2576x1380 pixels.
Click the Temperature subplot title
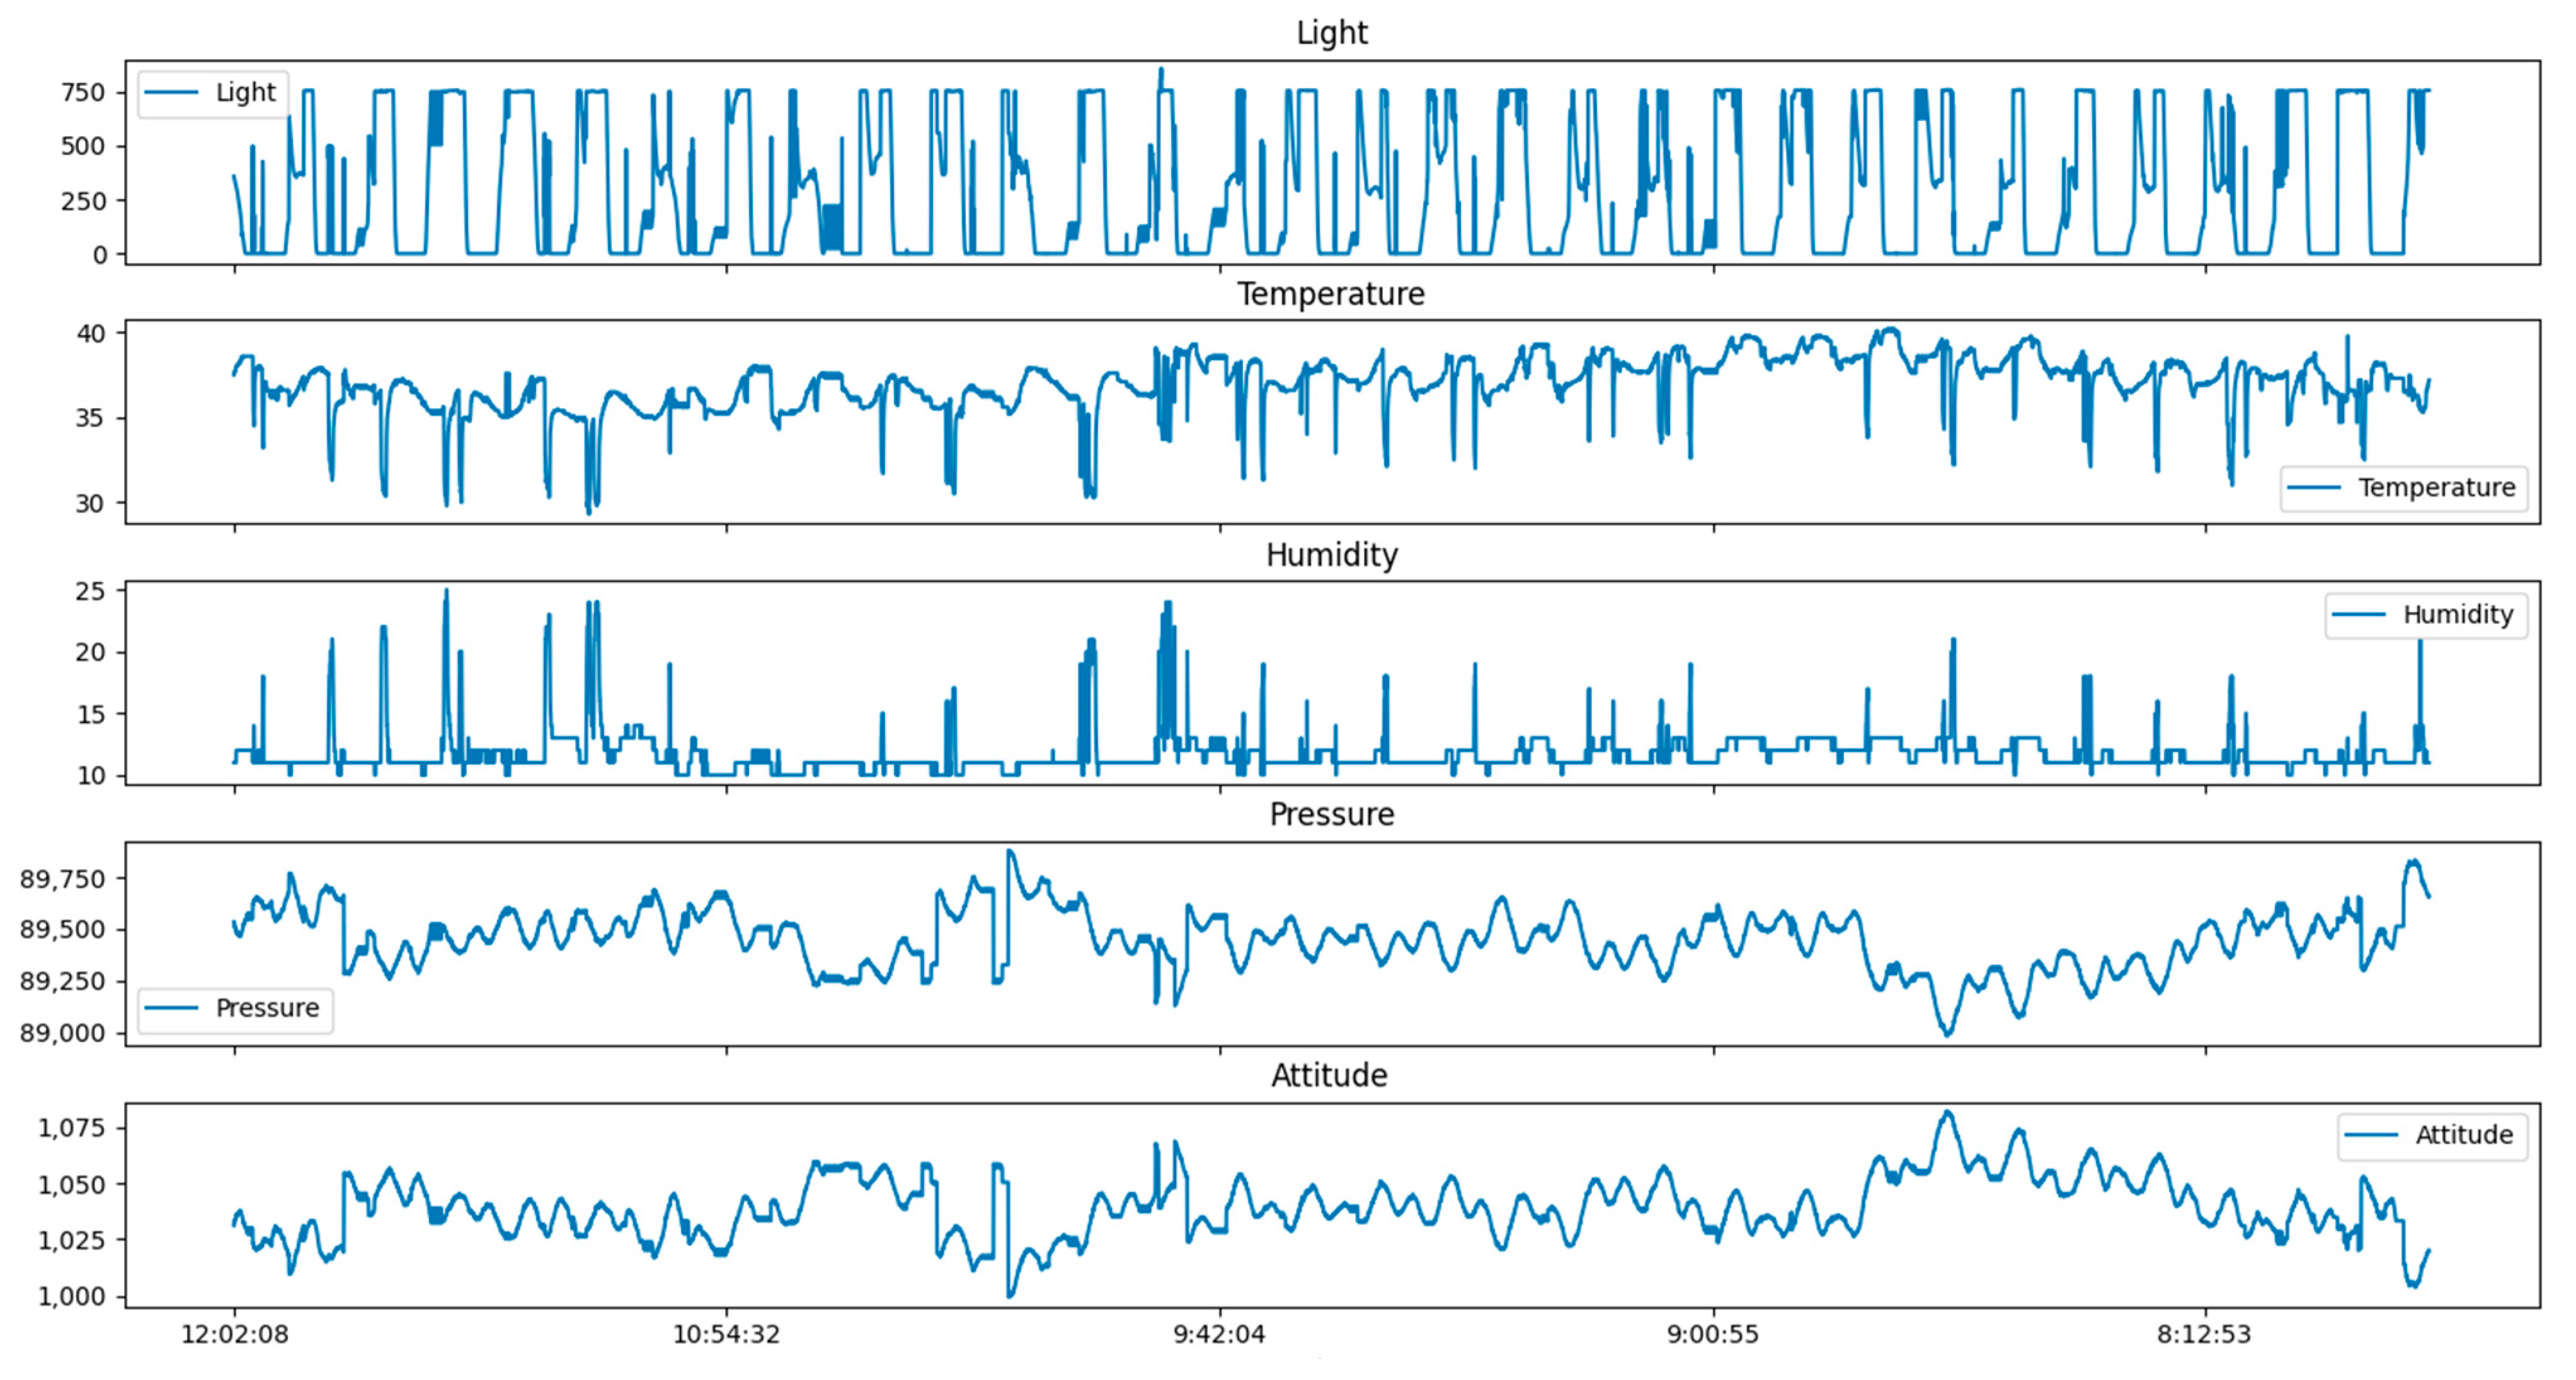[1331, 294]
